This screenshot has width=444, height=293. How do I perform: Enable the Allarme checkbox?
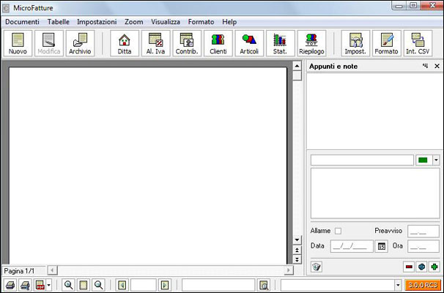tap(338, 231)
